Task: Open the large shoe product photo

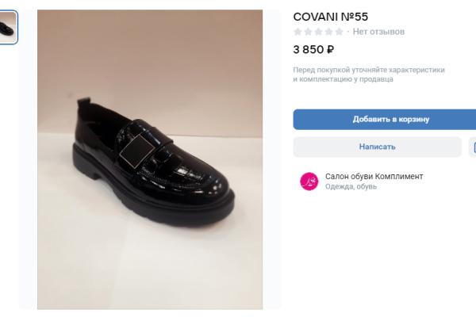Action: tap(150, 158)
